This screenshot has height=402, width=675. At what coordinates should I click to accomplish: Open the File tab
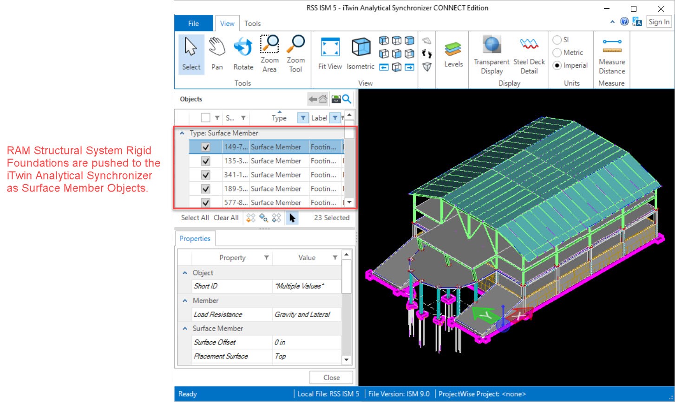click(x=193, y=23)
